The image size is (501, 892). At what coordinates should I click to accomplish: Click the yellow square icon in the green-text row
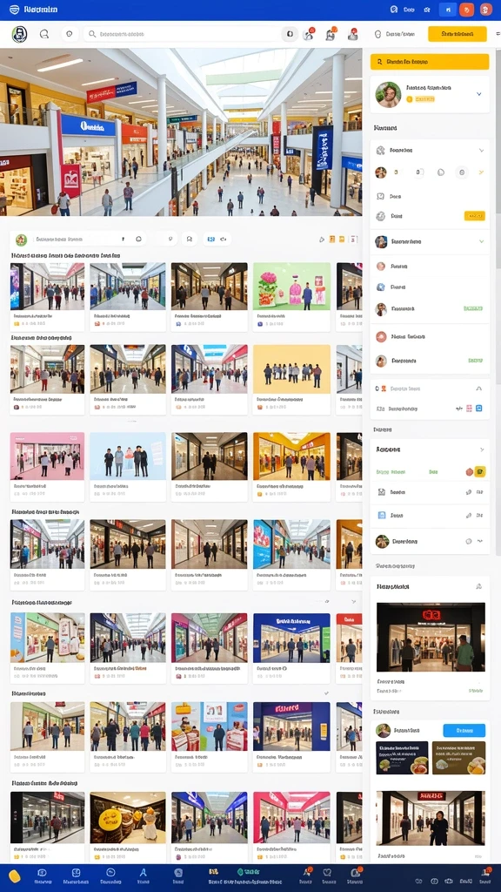480,471
